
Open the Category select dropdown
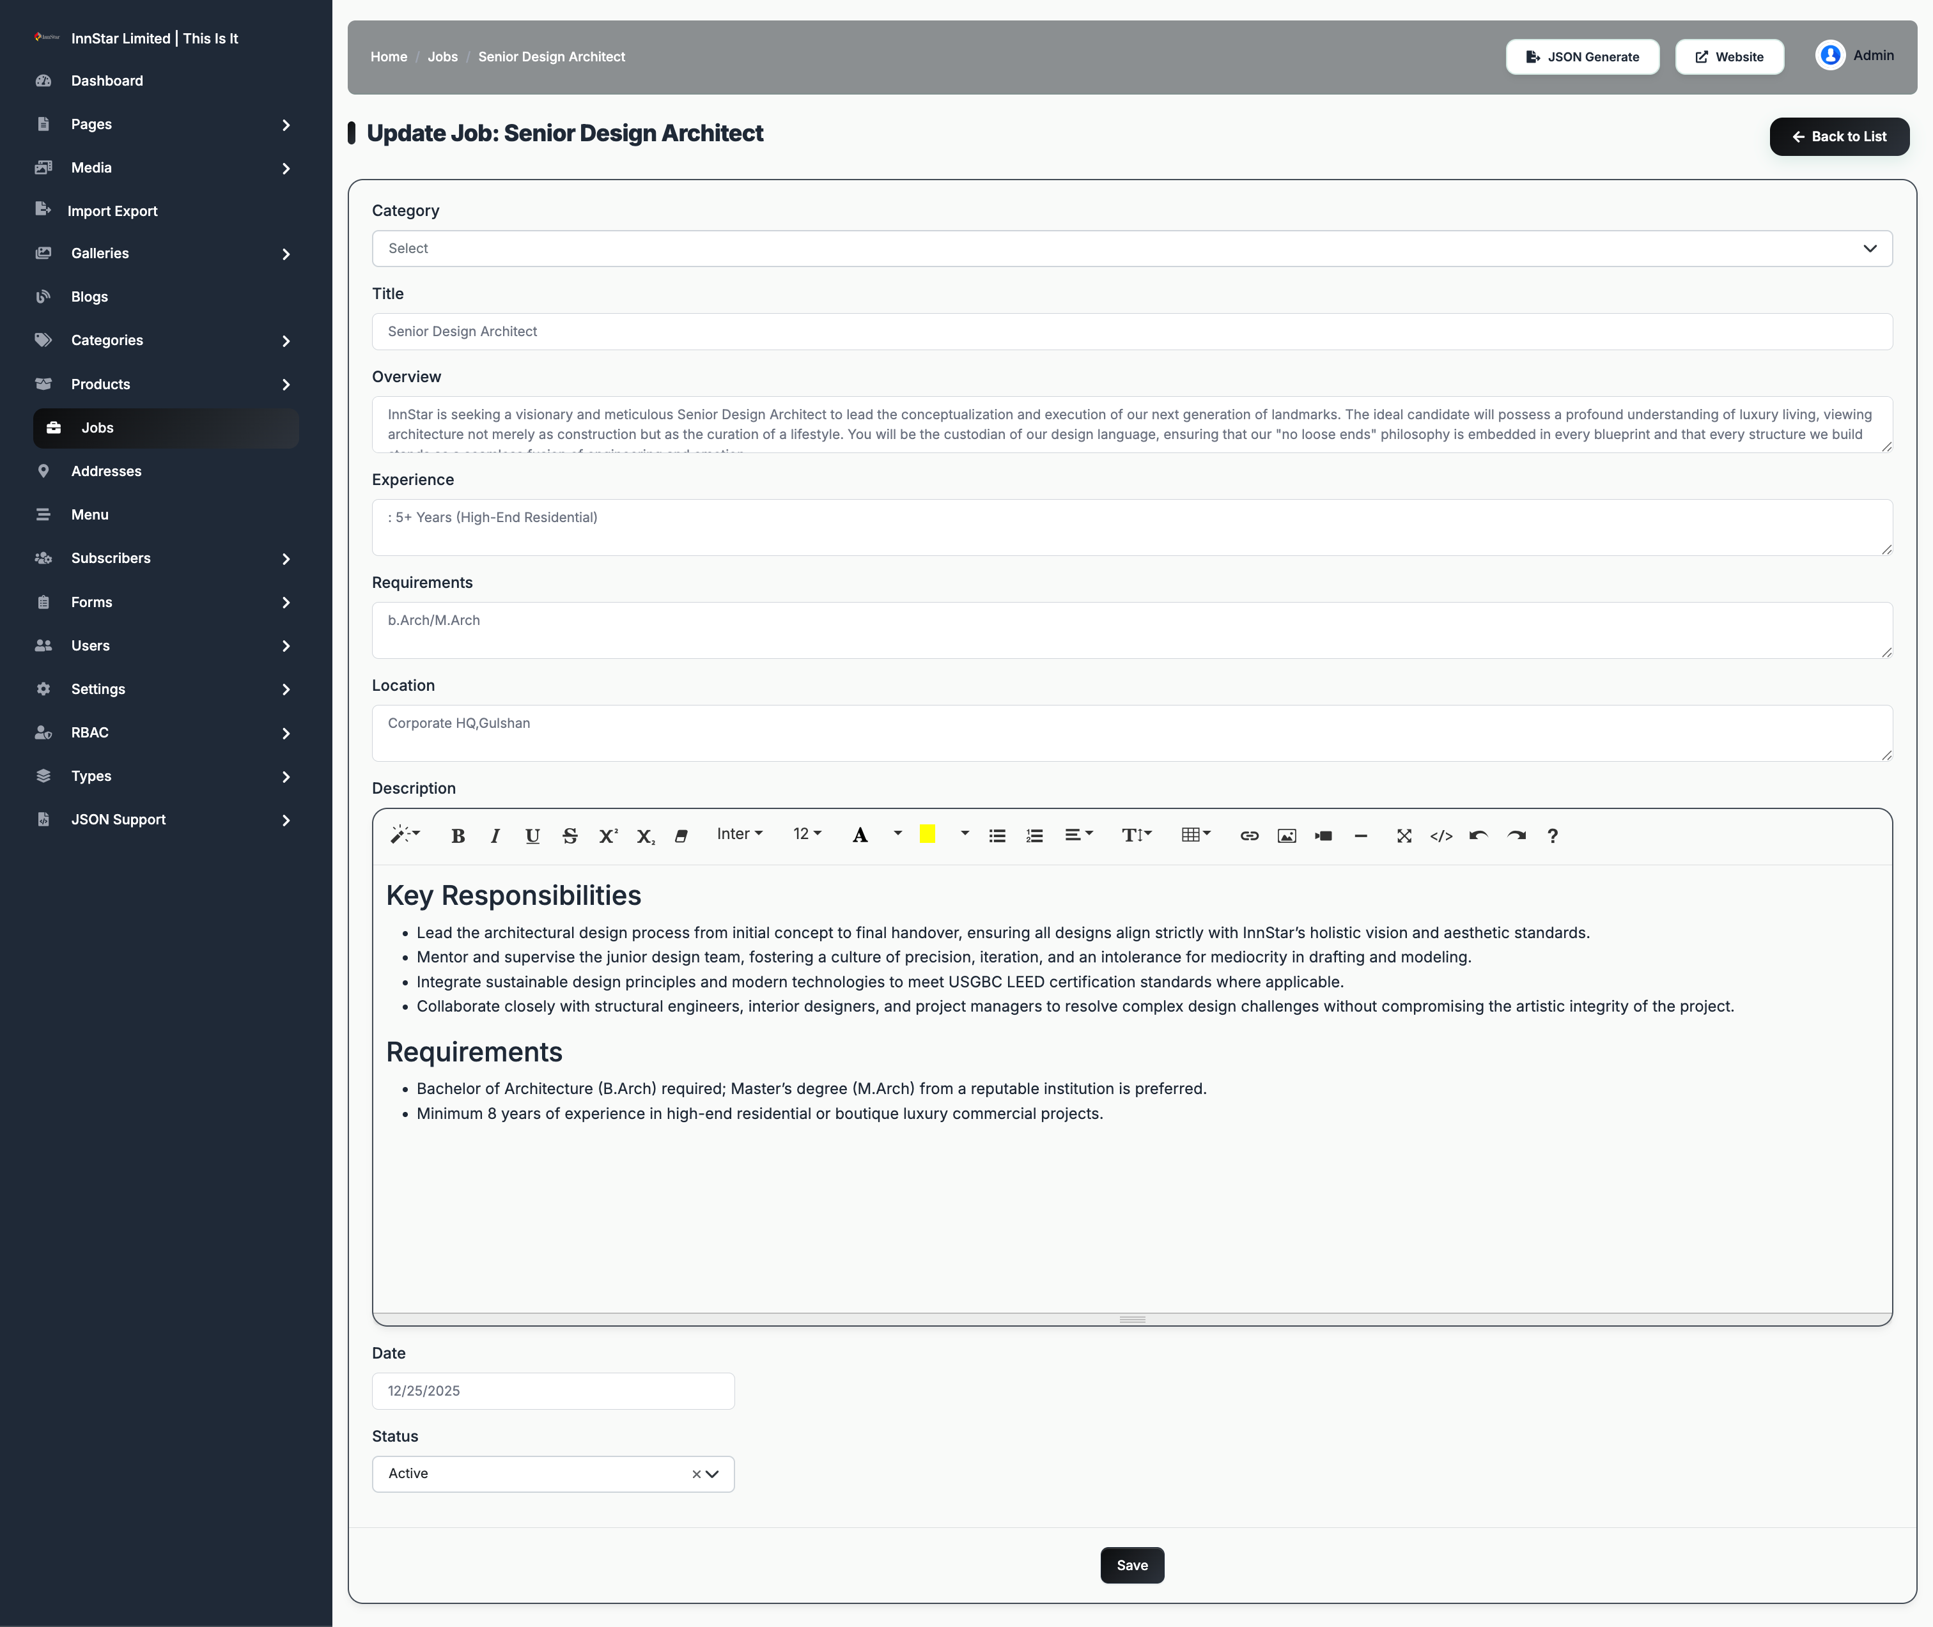(x=1132, y=248)
